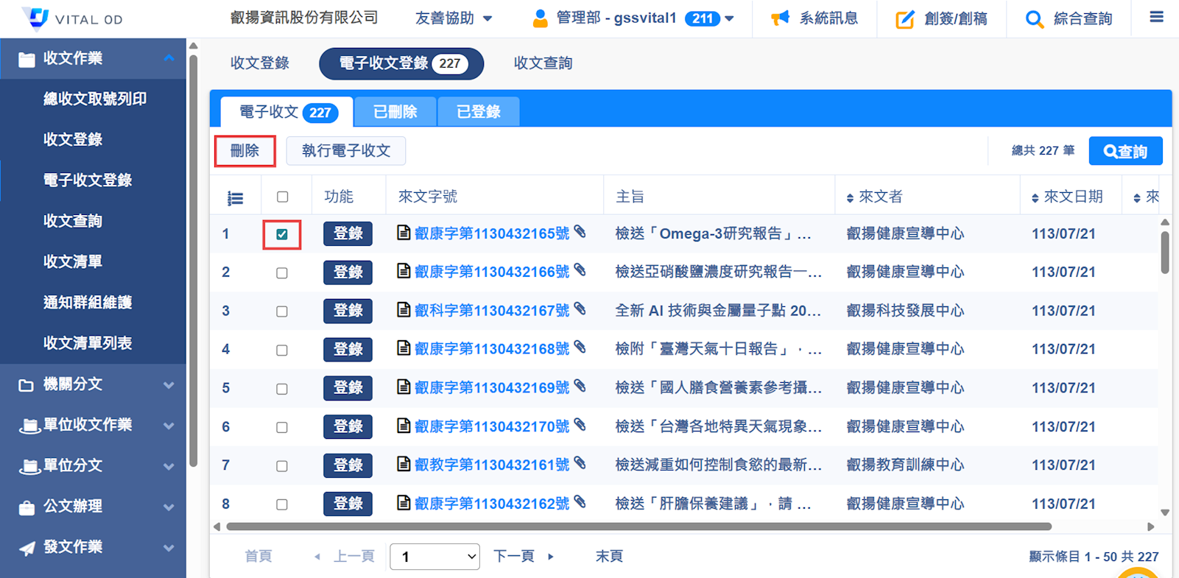Click the 創簽/創稿 edit pencil icon
1179x578 pixels.
[x=904, y=19]
